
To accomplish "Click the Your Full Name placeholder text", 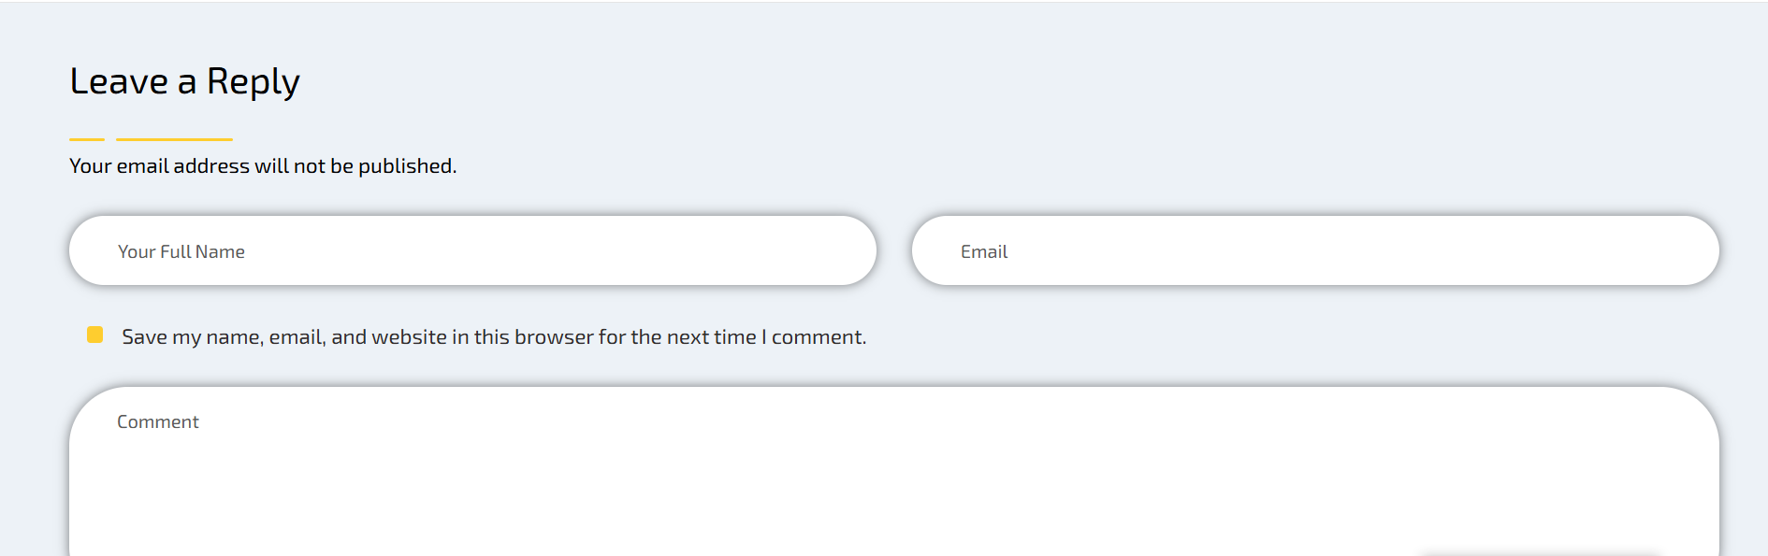I will [181, 251].
